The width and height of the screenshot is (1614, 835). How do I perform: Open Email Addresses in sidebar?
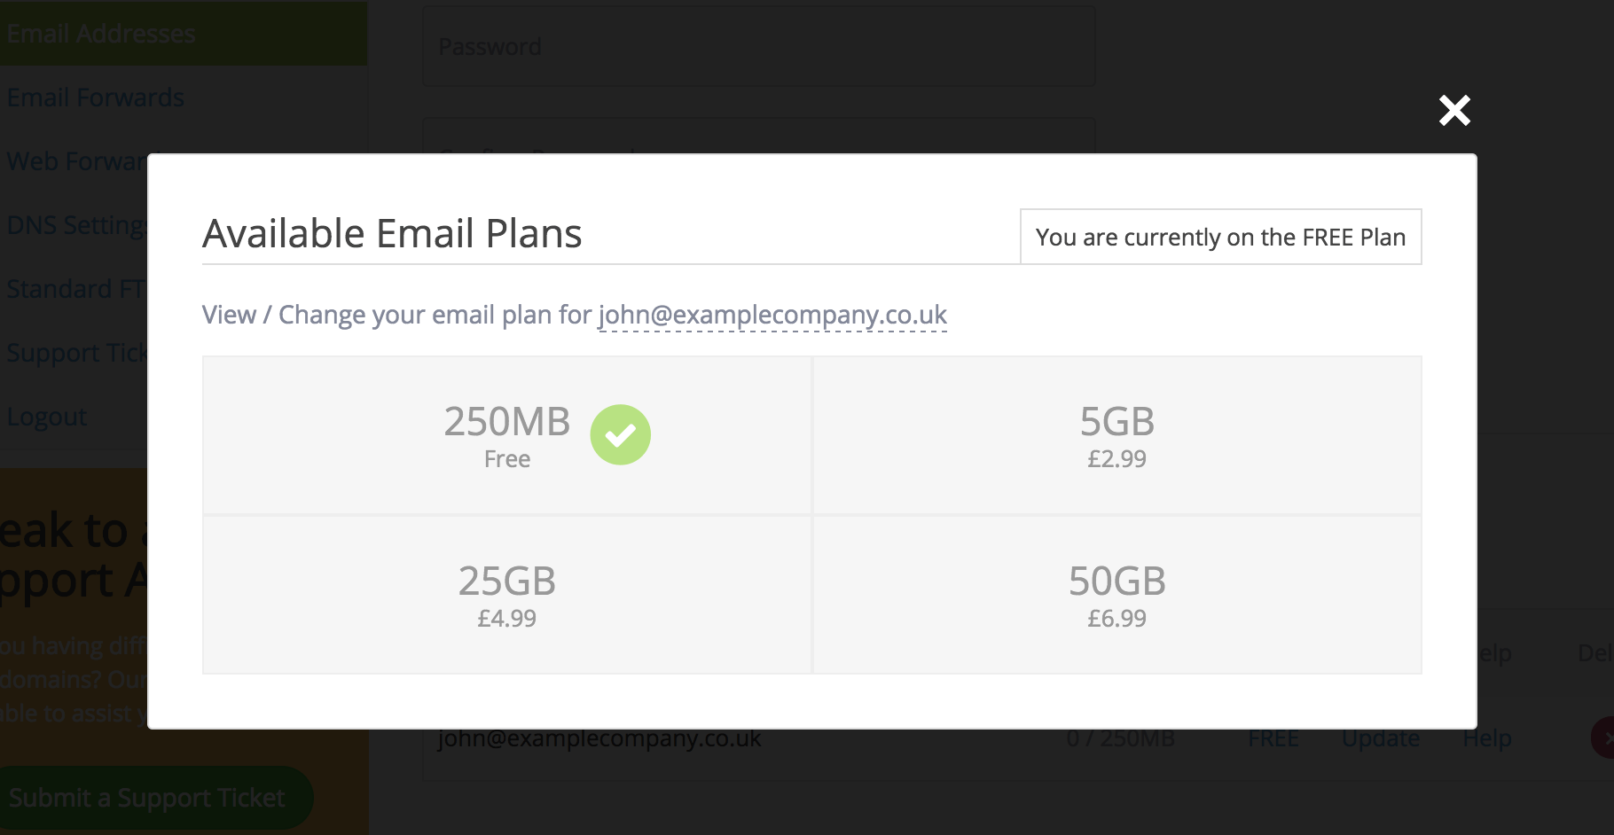184,34
